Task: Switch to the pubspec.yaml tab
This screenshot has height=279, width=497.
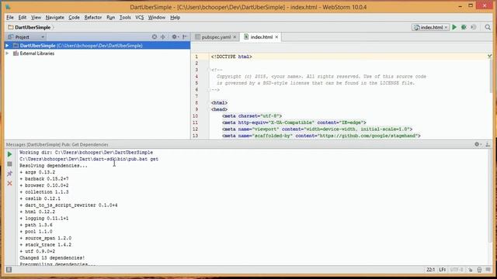Action: click(216, 37)
